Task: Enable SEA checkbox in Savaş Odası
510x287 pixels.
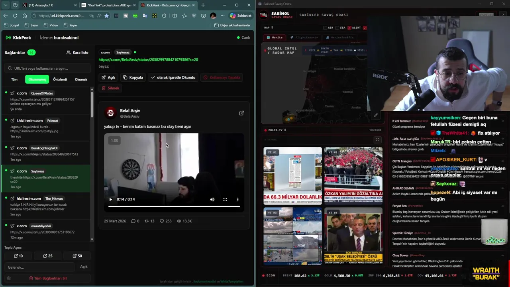Action: click(x=337, y=28)
